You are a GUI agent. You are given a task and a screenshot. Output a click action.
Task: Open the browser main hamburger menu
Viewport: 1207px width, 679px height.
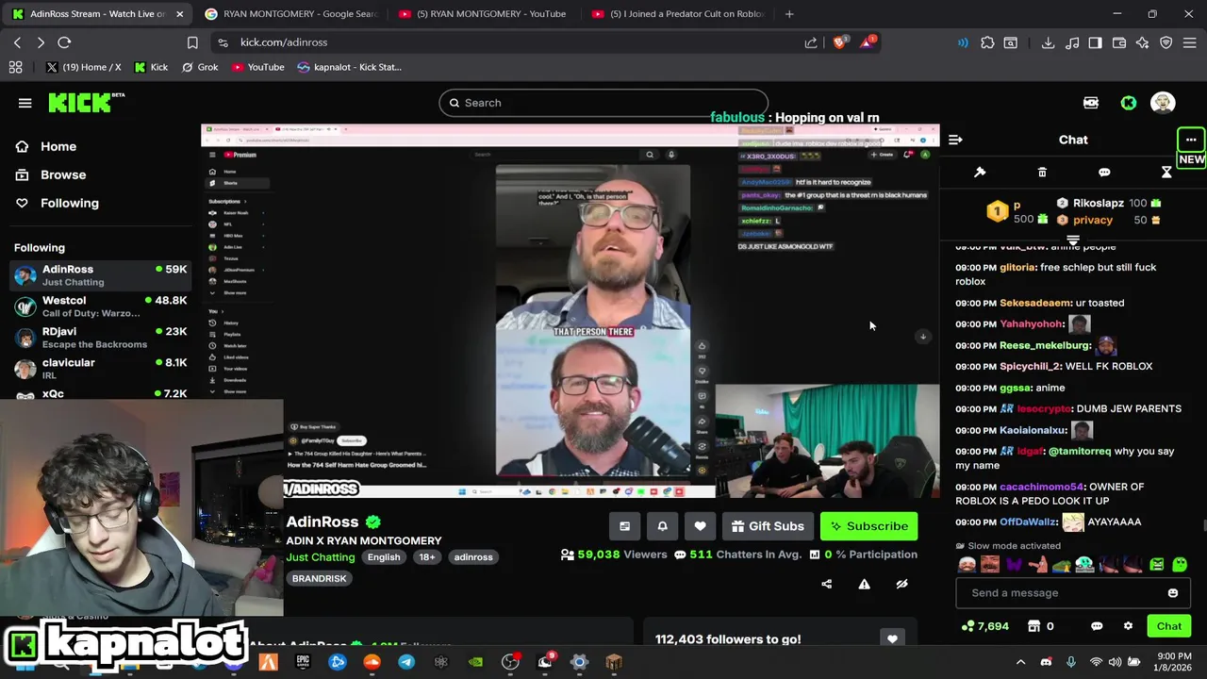tap(1189, 42)
